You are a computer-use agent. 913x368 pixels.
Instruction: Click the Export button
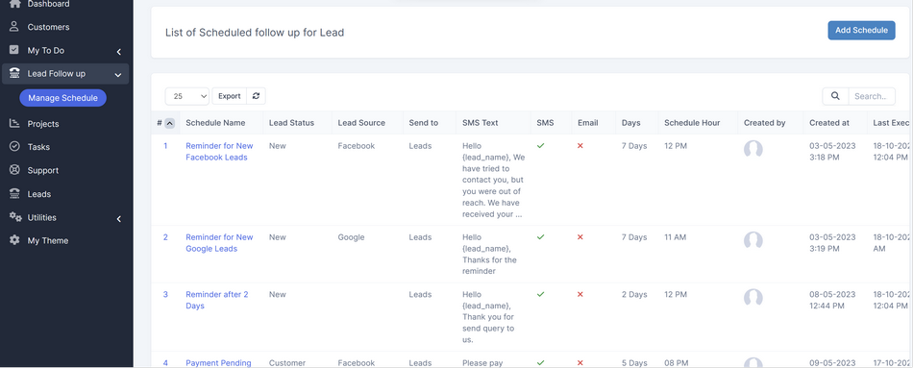tap(230, 96)
